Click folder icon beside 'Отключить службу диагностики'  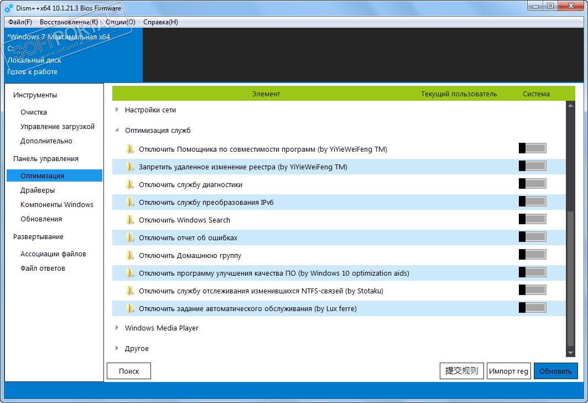pos(130,184)
